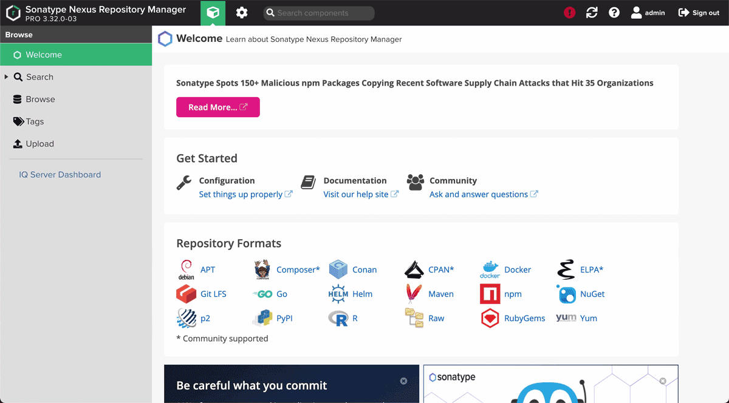Sign out of the repository manager

click(699, 13)
